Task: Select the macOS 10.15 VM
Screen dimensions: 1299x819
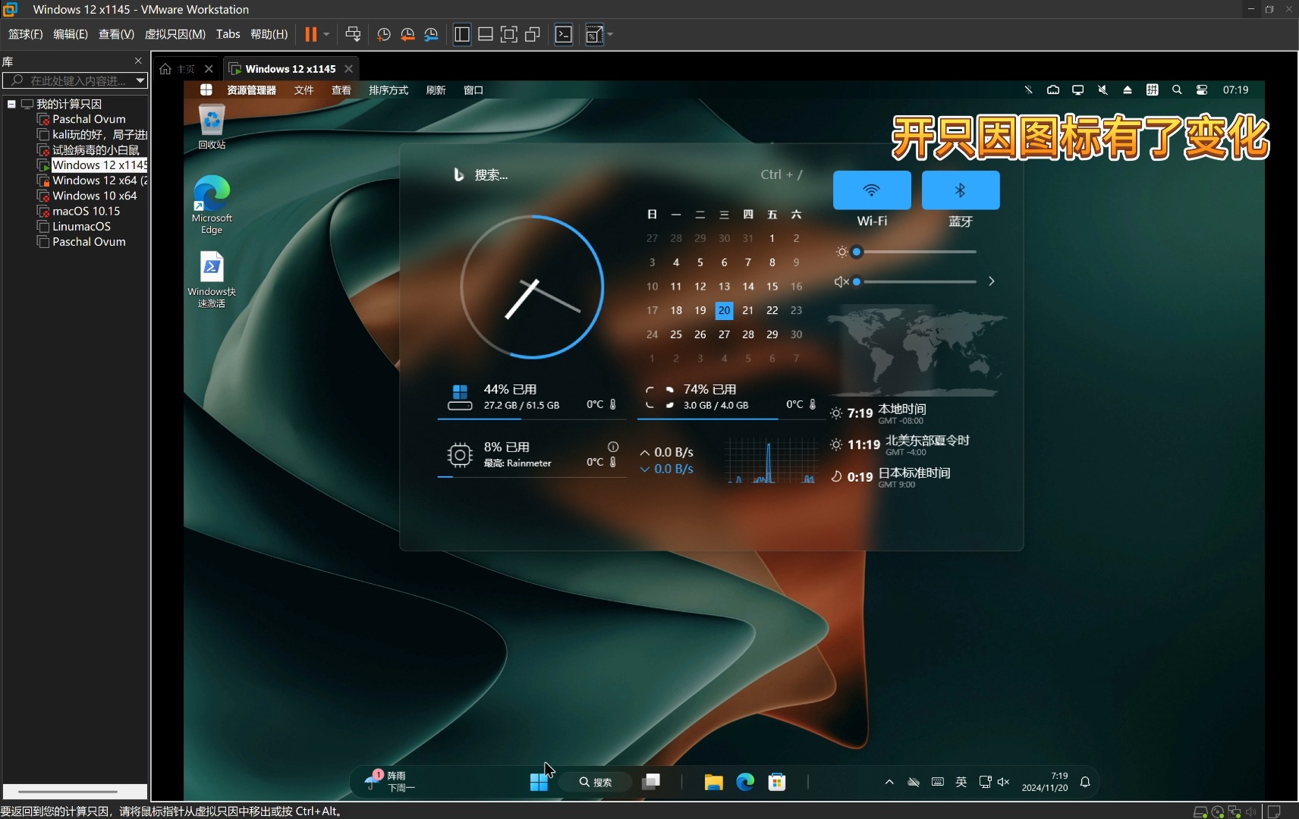Action: (79, 211)
